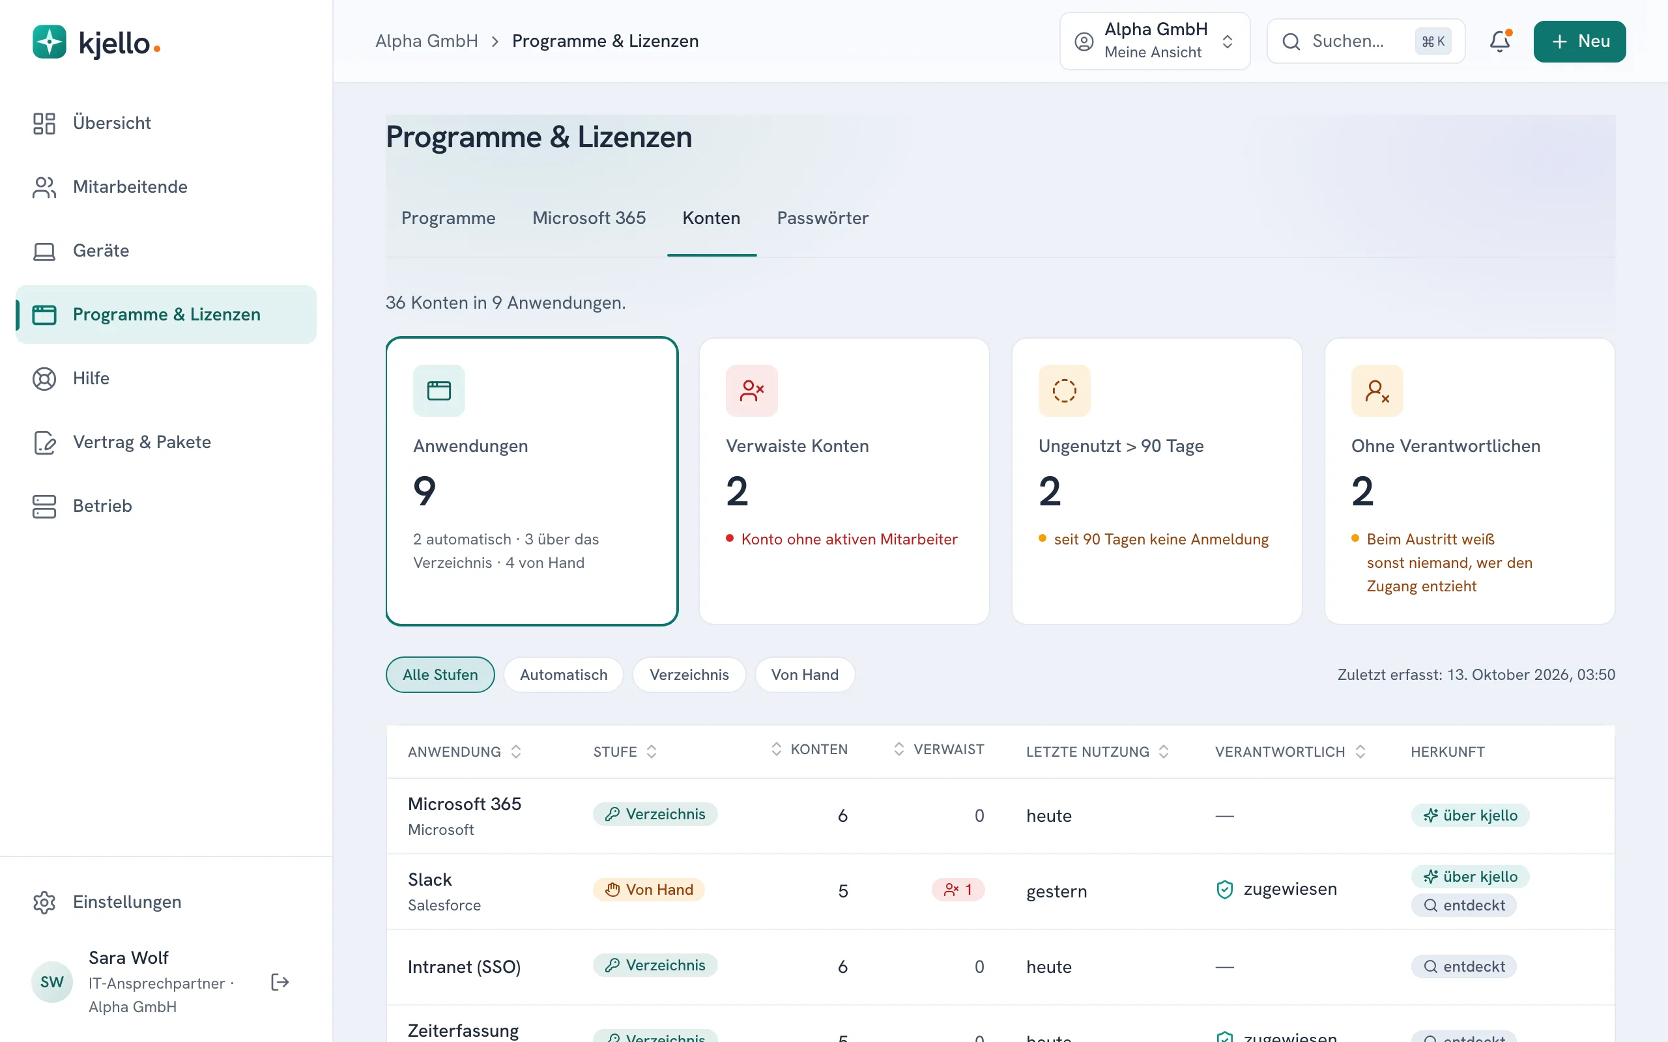Go to Mitarbeitende section
This screenshot has height=1042, width=1668.
click(165, 187)
